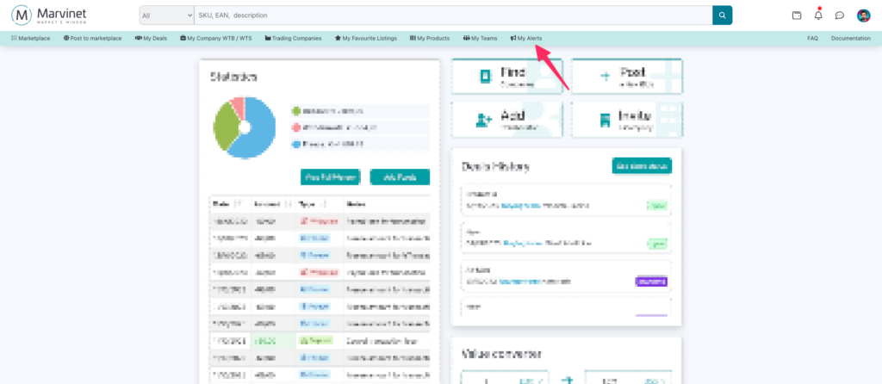Click the search magnifier button
The height and width of the screenshot is (384, 882).
722,15
